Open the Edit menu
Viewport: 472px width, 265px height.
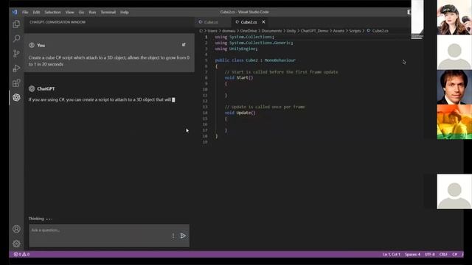[36, 13]
